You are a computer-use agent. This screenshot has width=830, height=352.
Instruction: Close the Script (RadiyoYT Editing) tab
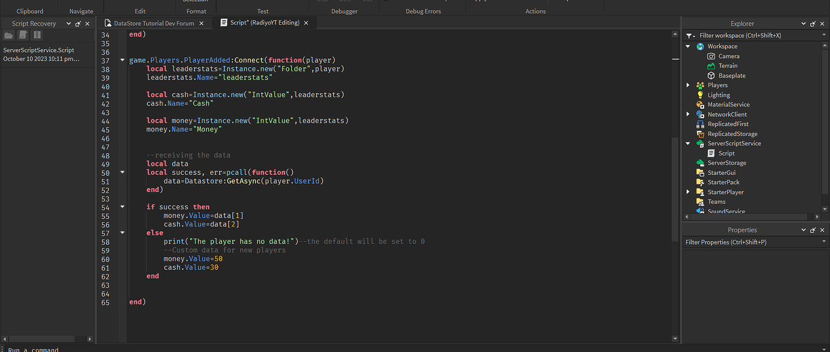click(306, 23)
